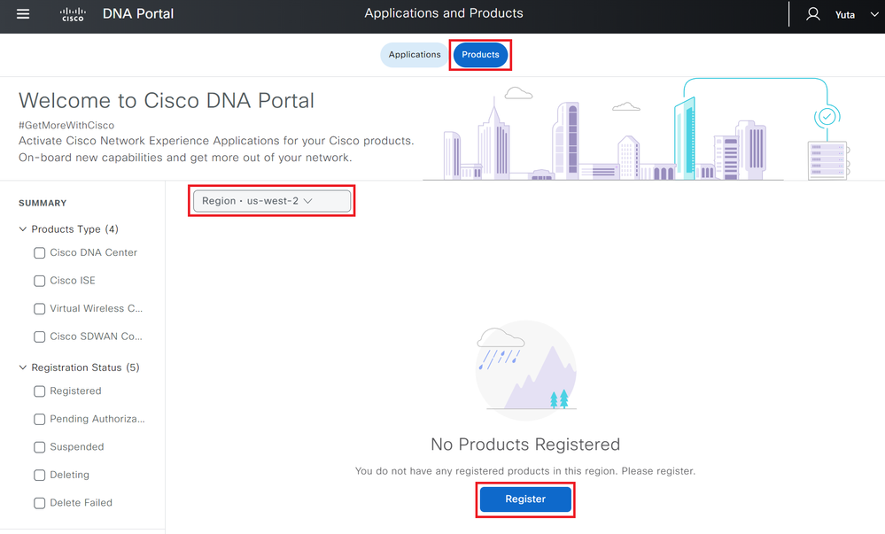Open the Region us-west-2 dropdown
The height and width of the screenshot is (534, 885).
tap(271, 201)
